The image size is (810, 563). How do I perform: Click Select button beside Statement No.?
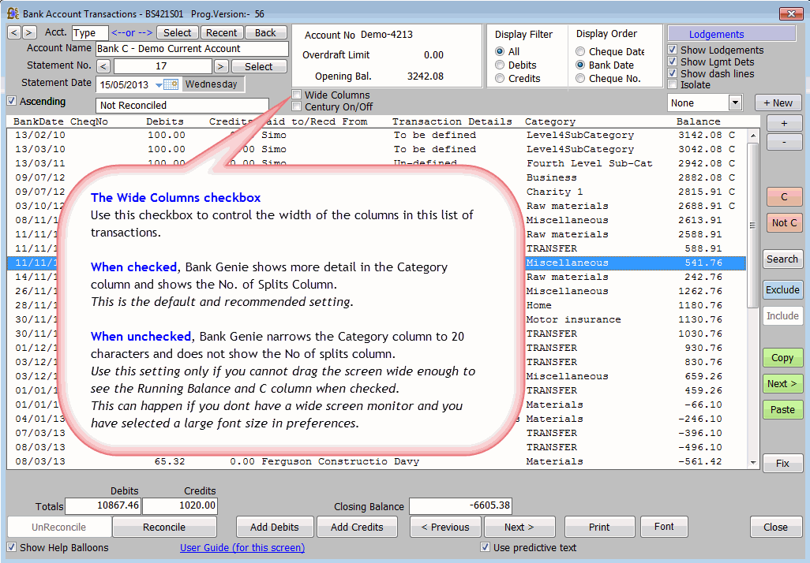click(259, 66)
